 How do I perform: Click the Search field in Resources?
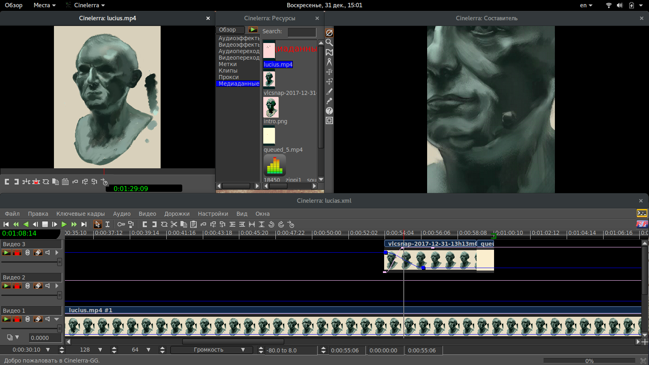click(302, 32)
